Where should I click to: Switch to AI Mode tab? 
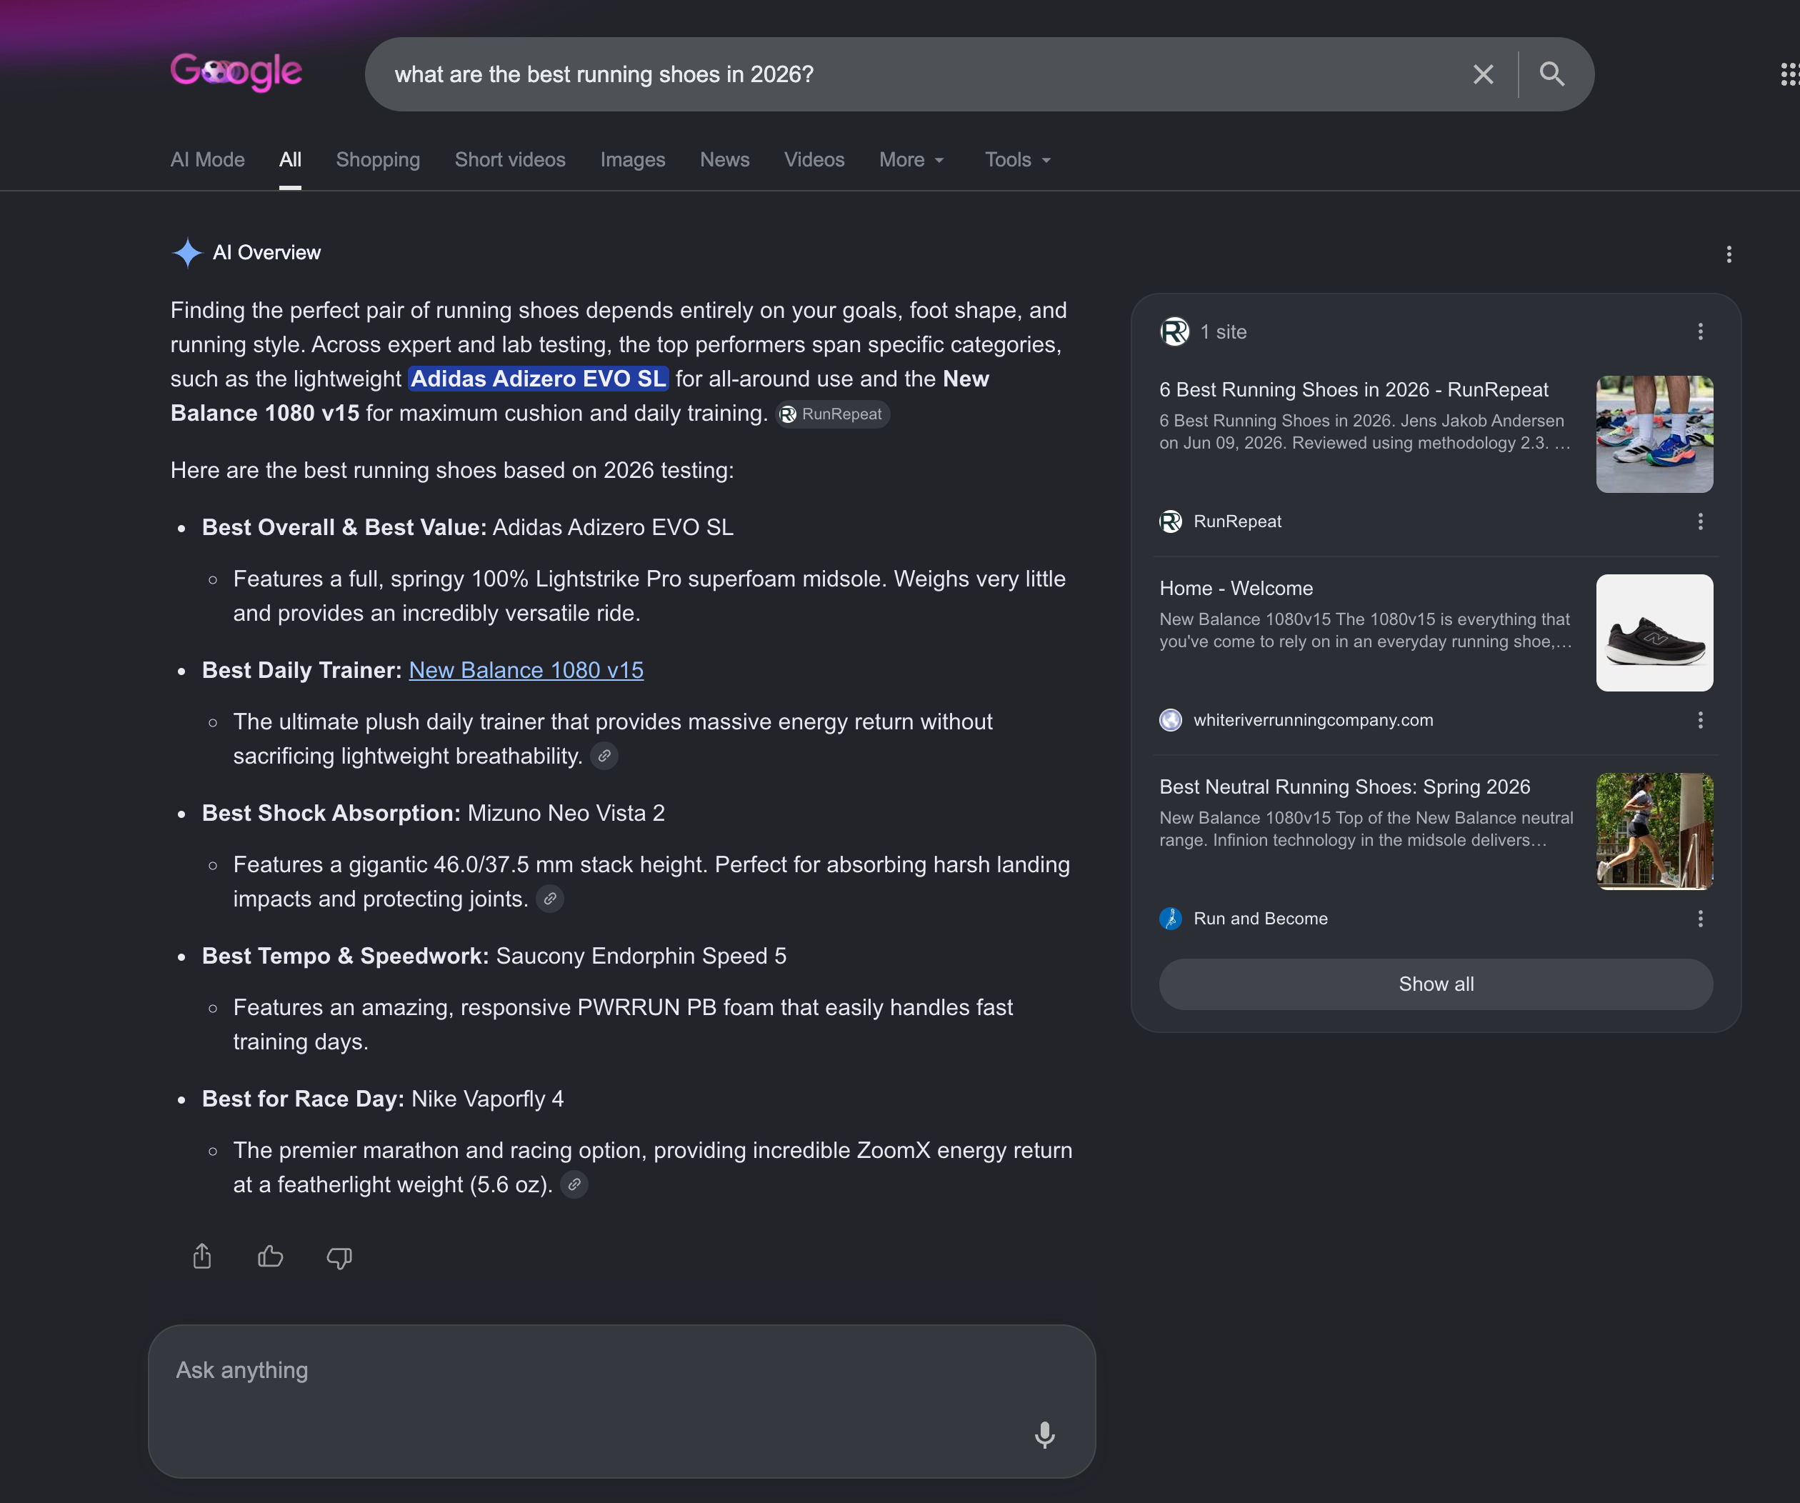point(207,160)
